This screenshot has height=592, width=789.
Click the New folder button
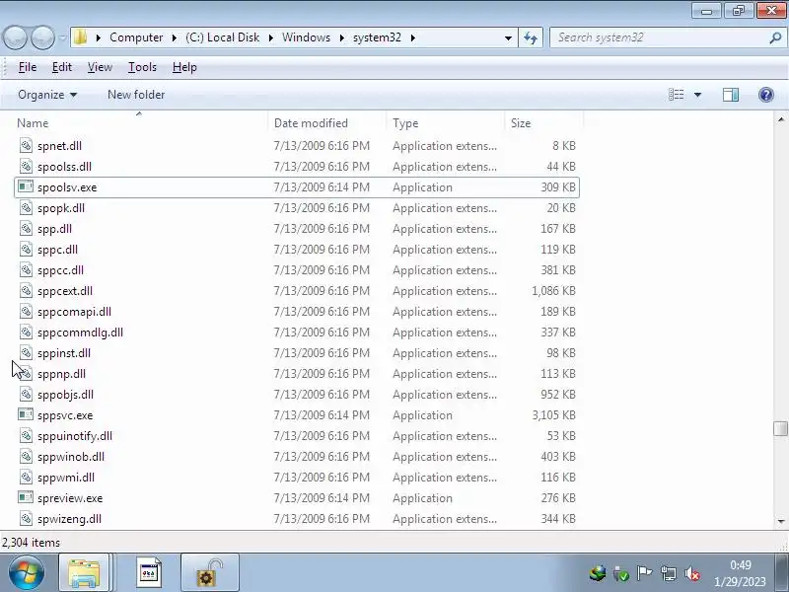pyautogui.click(x=136, y=95)
